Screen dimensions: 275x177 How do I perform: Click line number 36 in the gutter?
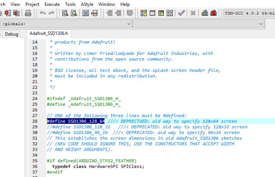[35, 166]
